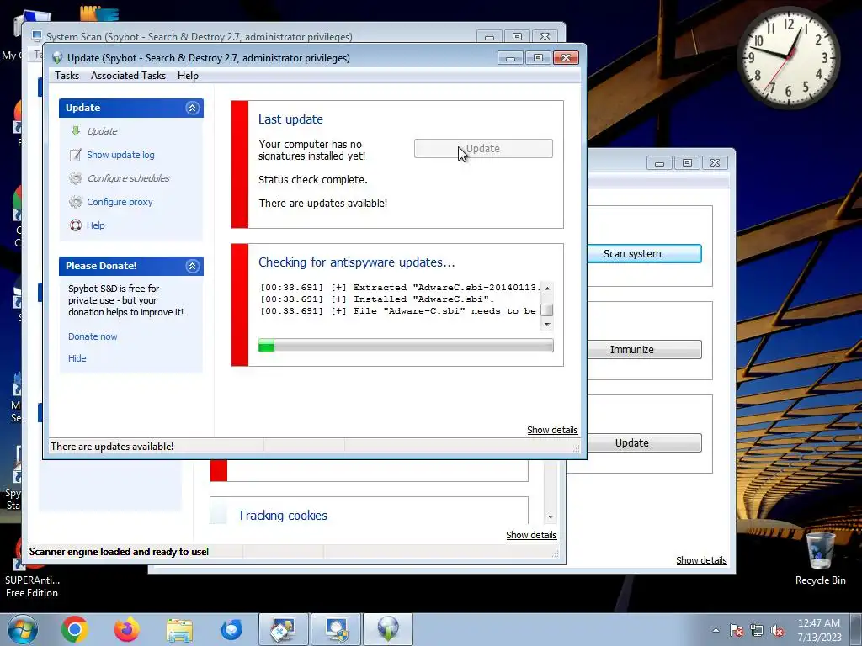This screenshot has width=862, height=646.
Task: Open Show update log link
Action: click(x=120, y=155)
